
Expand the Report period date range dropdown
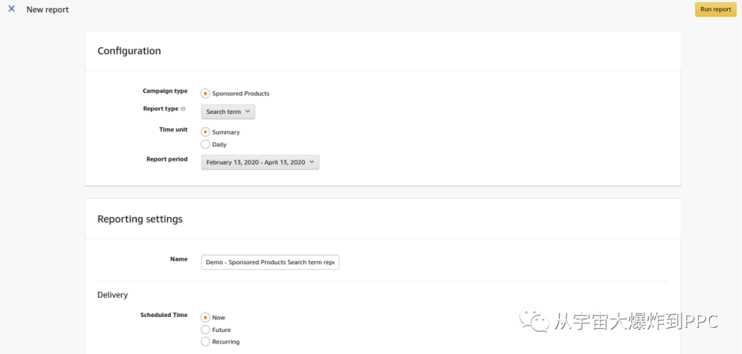[260, 163]
